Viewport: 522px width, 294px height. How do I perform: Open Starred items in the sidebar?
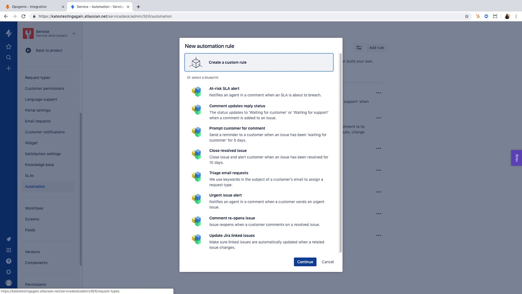coord(9,47)
